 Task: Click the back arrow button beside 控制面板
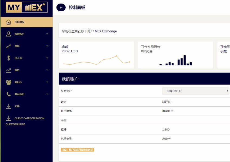coord(61,8)
